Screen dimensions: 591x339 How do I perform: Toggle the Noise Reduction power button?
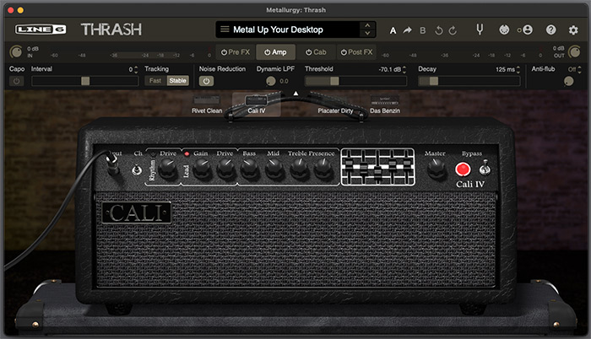(x=206, y=81)
